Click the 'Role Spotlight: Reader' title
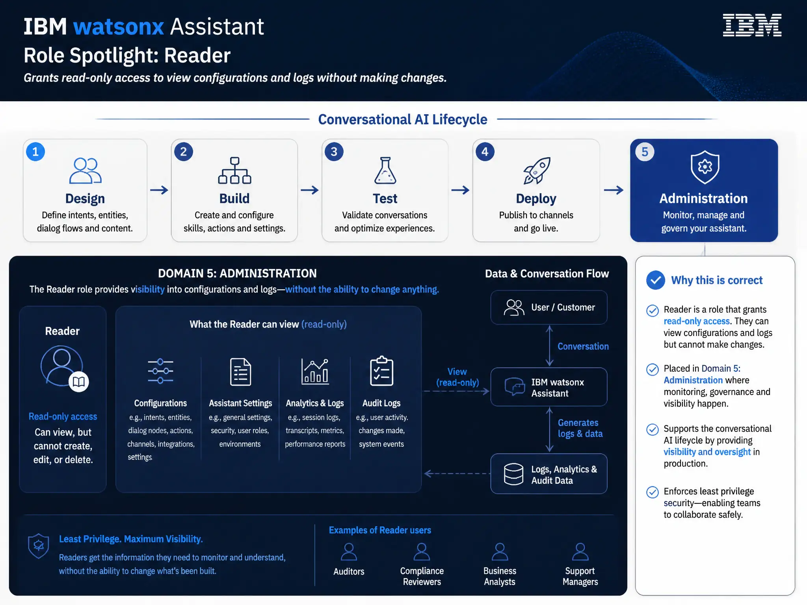807x605 pixels. 127,56
